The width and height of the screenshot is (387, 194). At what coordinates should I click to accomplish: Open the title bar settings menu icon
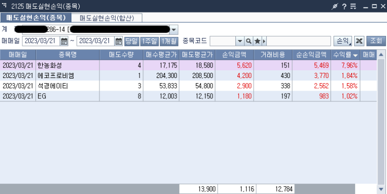click(x=354, y=6)
